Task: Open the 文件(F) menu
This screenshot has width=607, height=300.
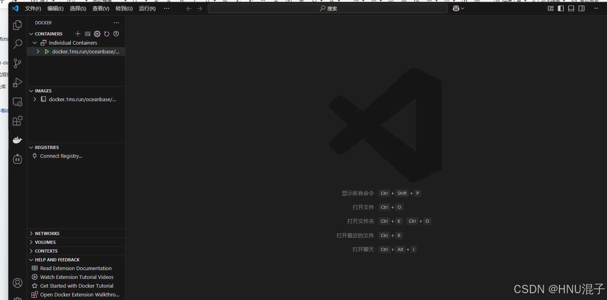Action: coord(33,8)
